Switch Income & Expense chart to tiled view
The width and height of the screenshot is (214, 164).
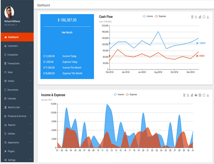click(200, 95)
